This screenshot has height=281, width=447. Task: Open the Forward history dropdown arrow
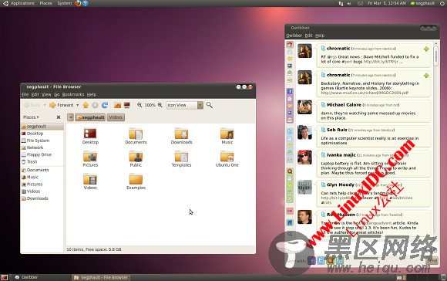(x=77, y=105)
